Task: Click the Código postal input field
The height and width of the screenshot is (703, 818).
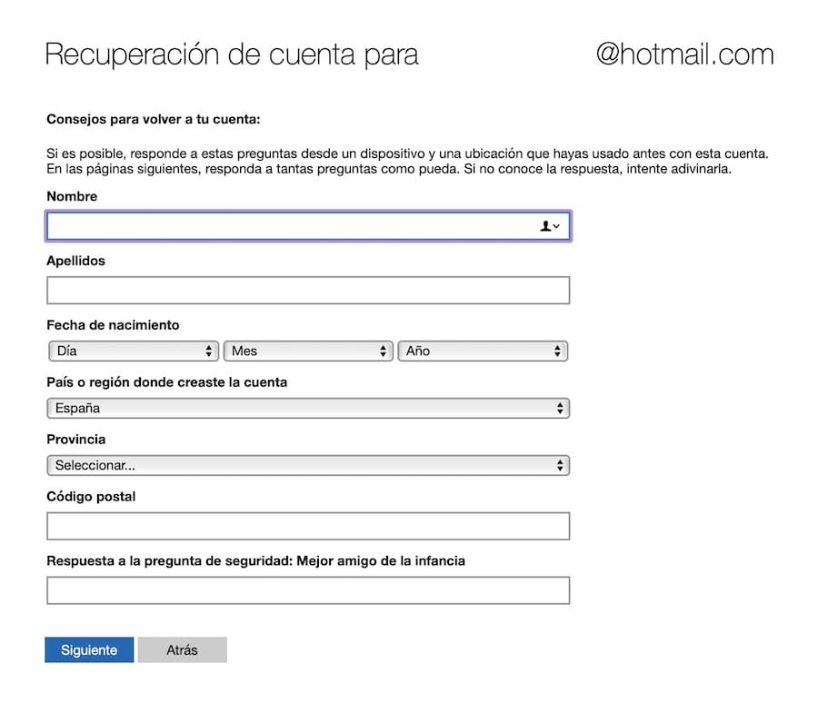Action: tap(308, 526)
